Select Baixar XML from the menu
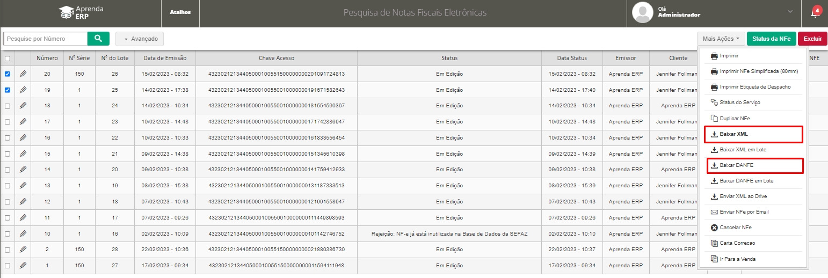 [x=753, y=134]
